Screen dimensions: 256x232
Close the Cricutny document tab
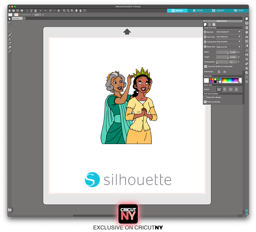click(x=21, y=18)
